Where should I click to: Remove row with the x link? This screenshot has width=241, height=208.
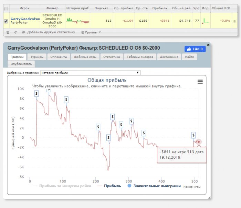(x=234, y=21)
